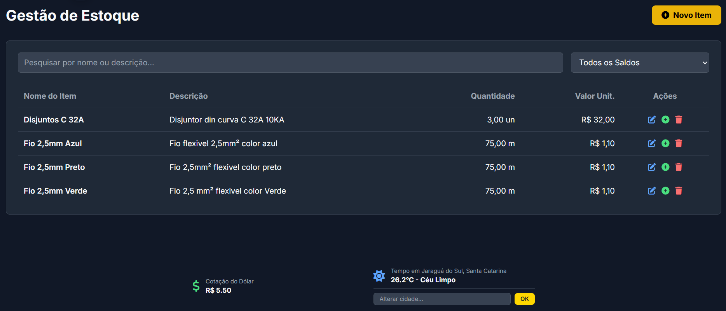726x311 pixels.
Task: Click the Cotação do Dólar label
Action: pos(229,281)
